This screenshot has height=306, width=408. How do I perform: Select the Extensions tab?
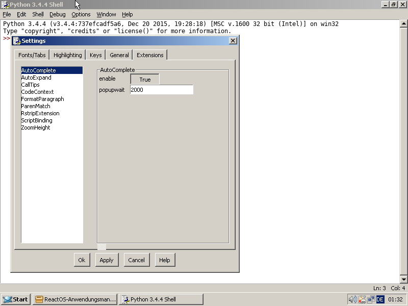pyautogui.click(x=150, y=55)
